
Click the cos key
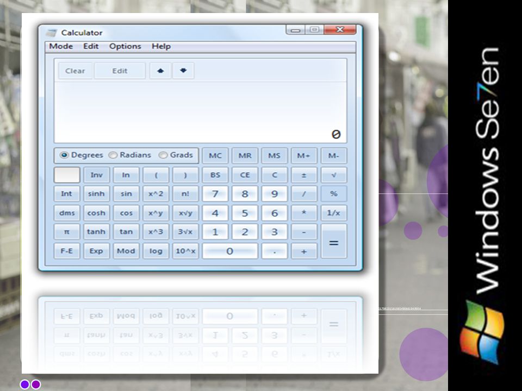tap(126, 213)
